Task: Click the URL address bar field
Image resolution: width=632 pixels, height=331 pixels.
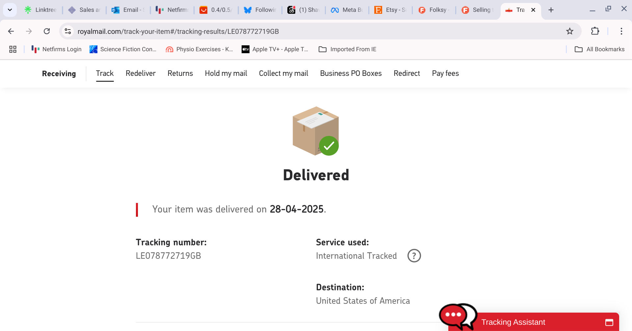Action: click(316, 31)
